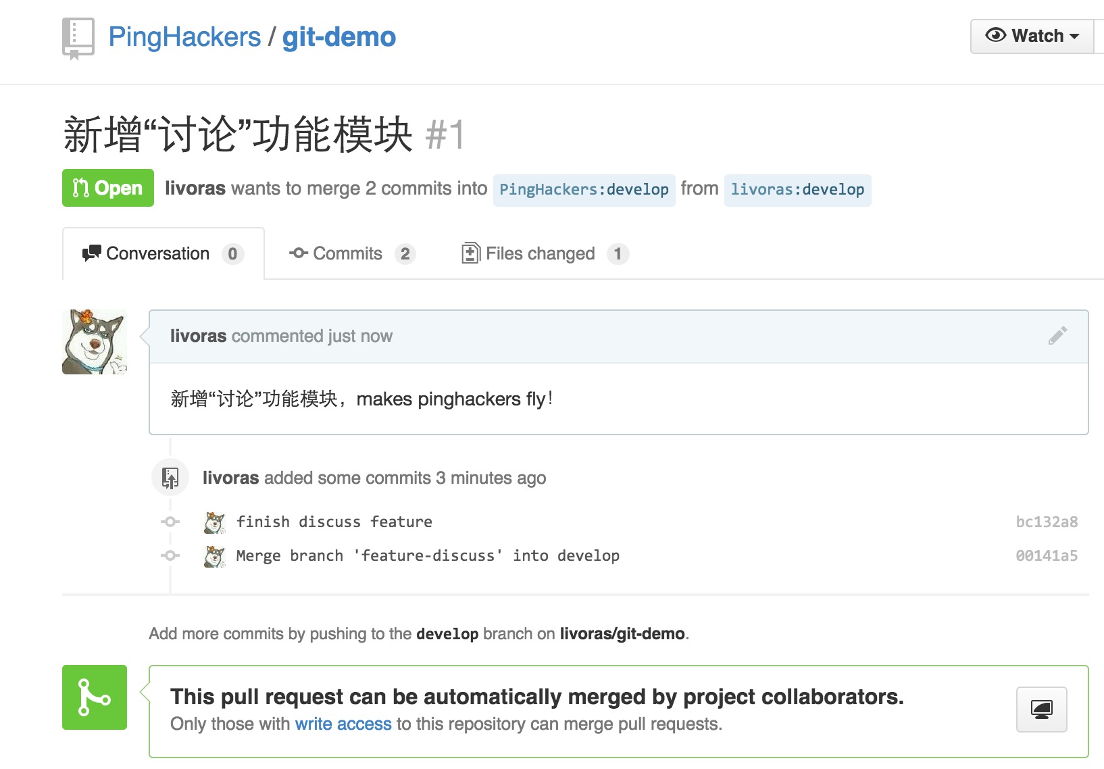Go to the git-demo repository link
This screenshot has height=769, width=1104.
(338, 36)
